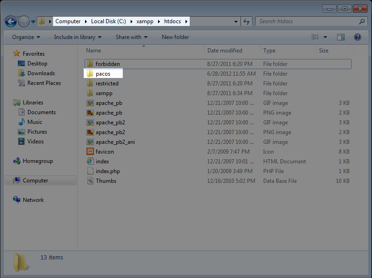The image size is (372, 278).
Task: Click the '10 KB' size cell
Action: pyautogui.click(x=343, y=181)
